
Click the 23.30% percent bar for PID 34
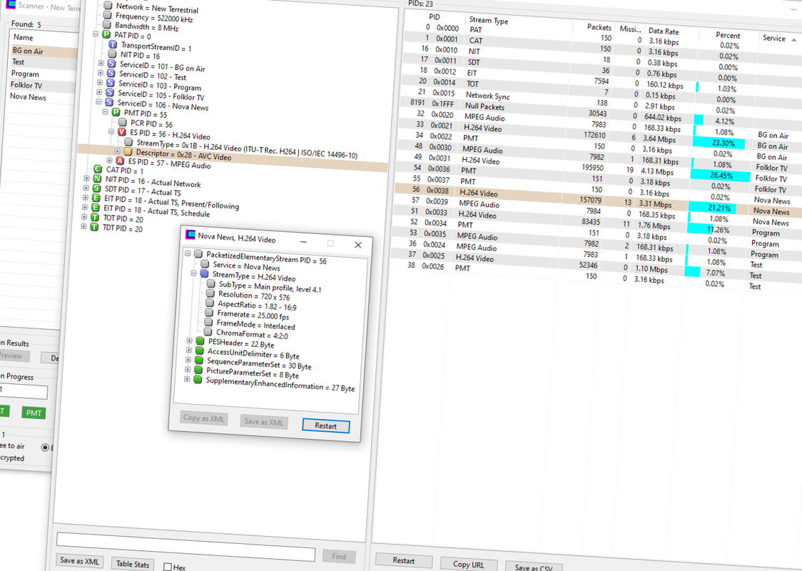click(x=718, y=143)
